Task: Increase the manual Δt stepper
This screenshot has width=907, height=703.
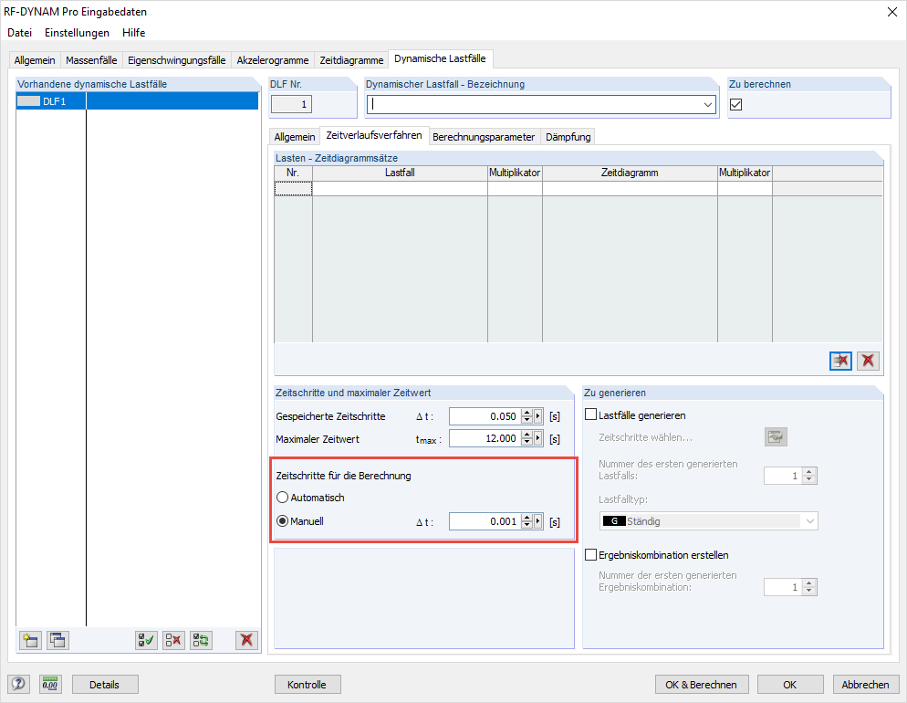Action: point(526,518)
